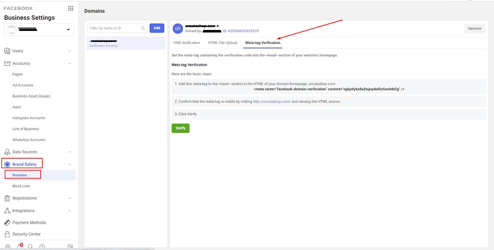Screen dimensions: 494x250
Task: Expand the Users section chevron
Action: pyautogui.click(x=70, y=51)
